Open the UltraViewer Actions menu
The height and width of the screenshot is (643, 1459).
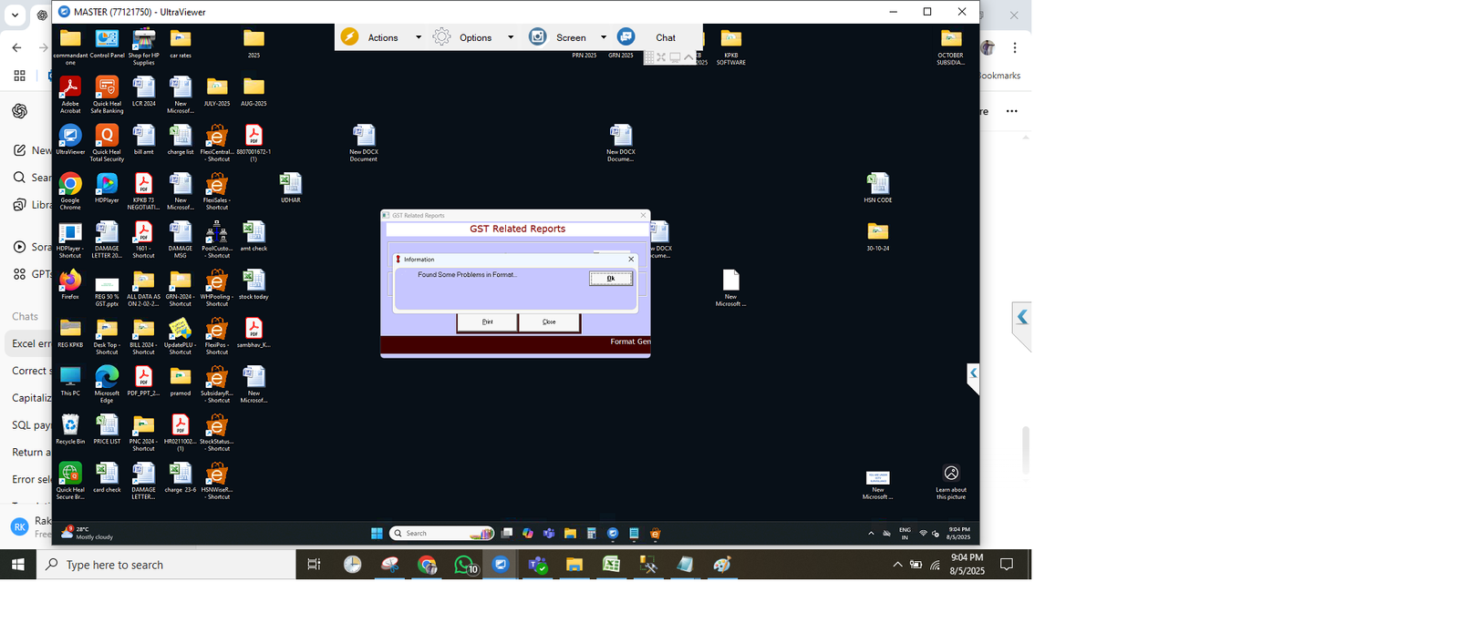pos(382,37)
